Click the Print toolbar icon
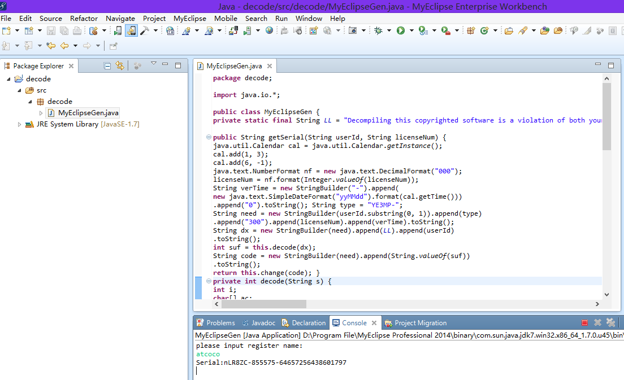This screenshot has height=380, width=624. click(77, 30)
